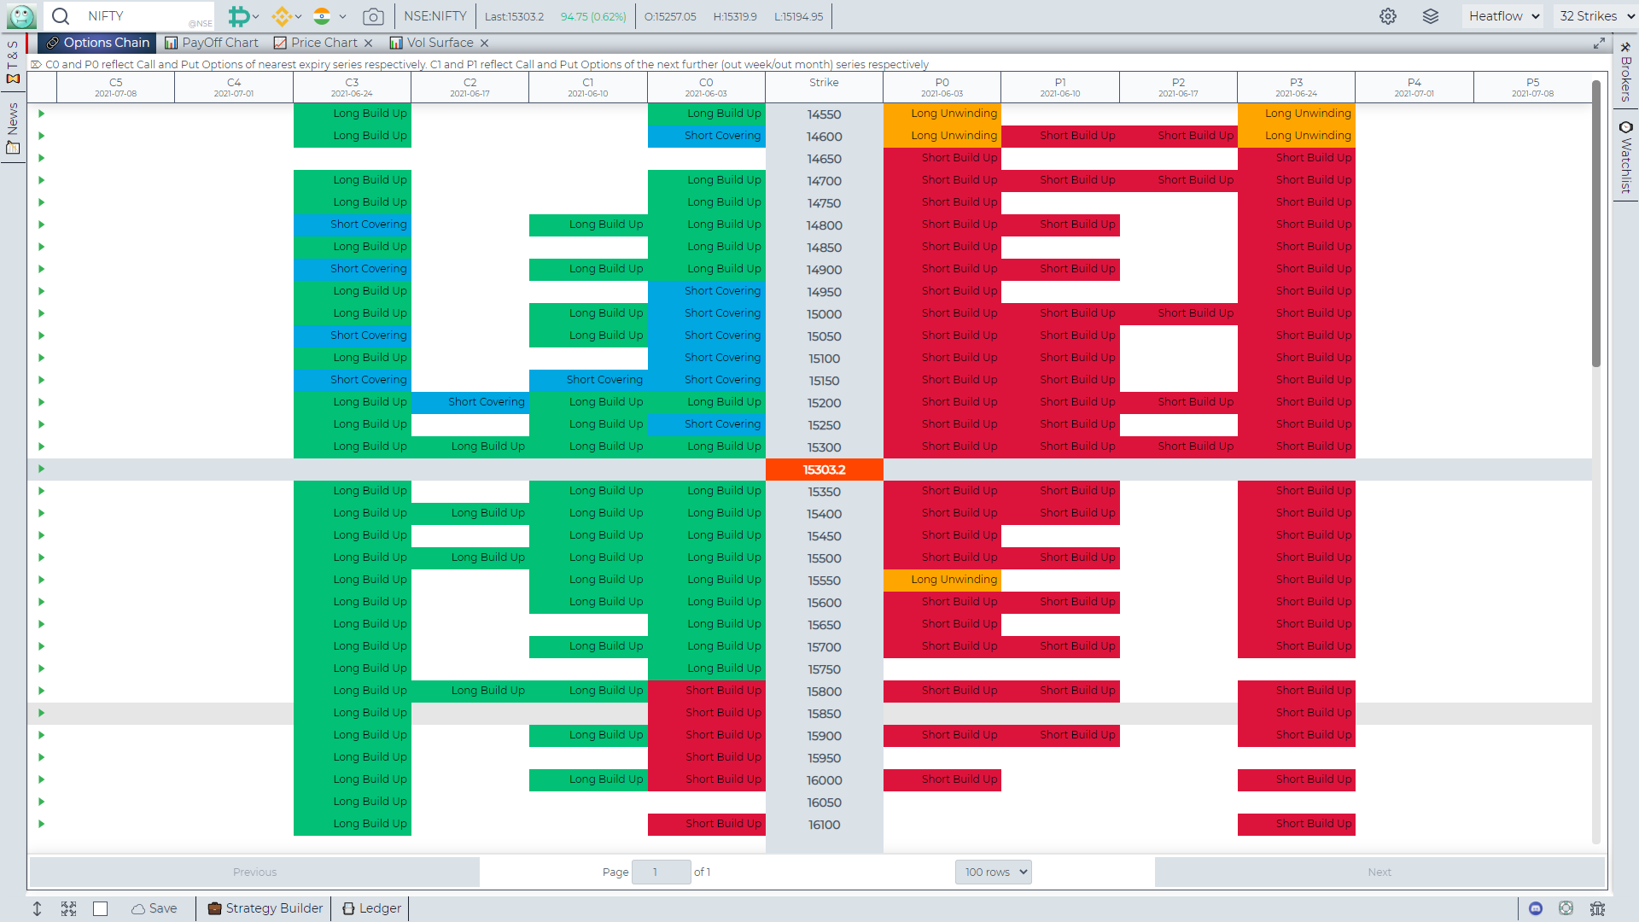Open the Strategy Builder
Image resolution: width=1639 pixels, height=922 pixels.
pyautogui.click(x=265, y=908)
